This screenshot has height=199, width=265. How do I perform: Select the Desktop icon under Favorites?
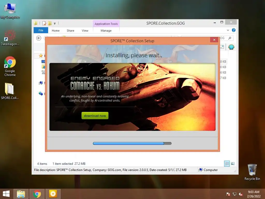(43, 61)
